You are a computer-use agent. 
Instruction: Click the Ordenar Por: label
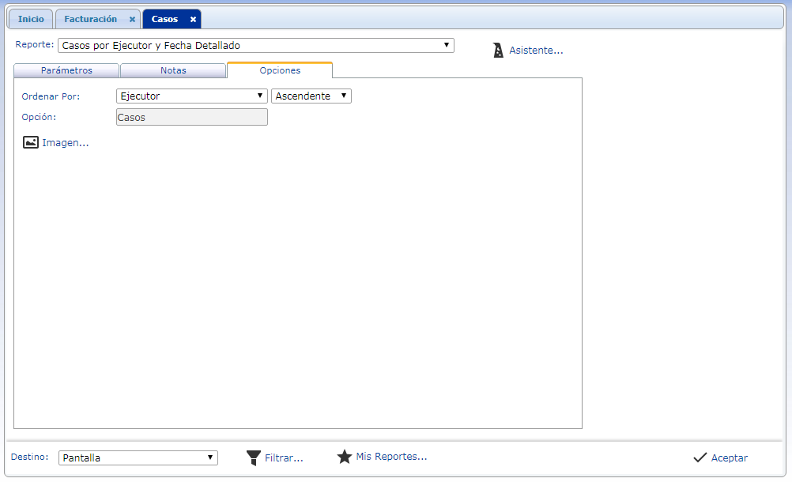[51, 96]
